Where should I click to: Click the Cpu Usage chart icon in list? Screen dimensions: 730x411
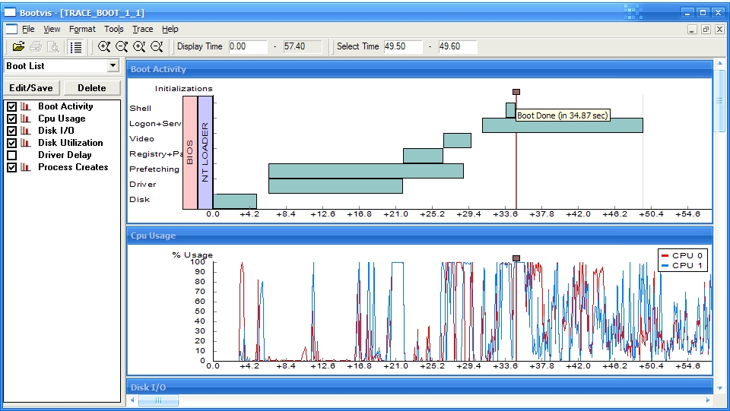(26, 119)
